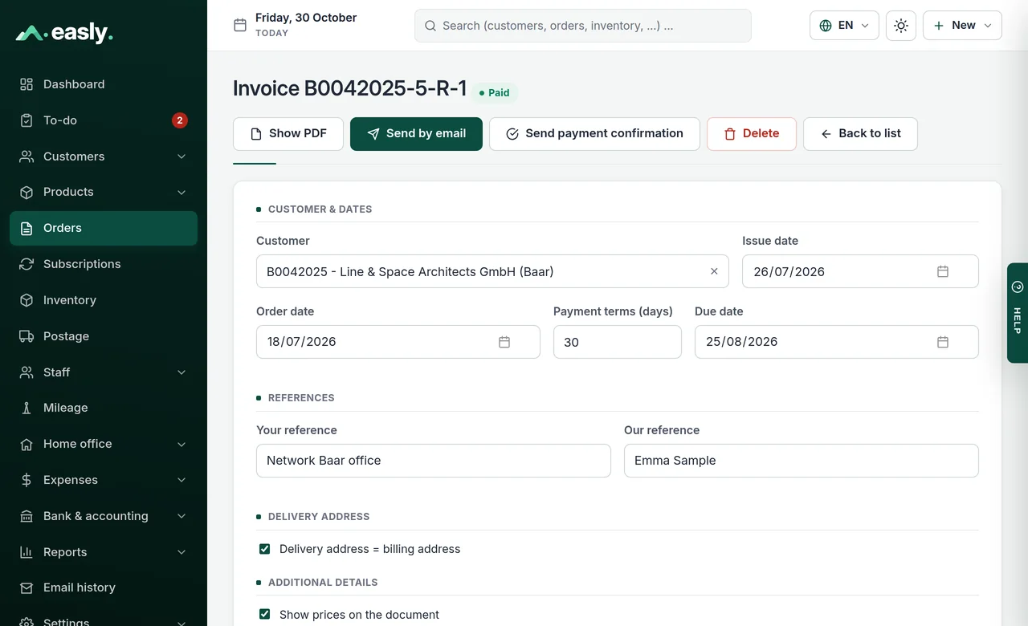Screen dimensions: 1028x626
Task: Click the calendar icon beside Friday, 30 October
Action: 240,25
